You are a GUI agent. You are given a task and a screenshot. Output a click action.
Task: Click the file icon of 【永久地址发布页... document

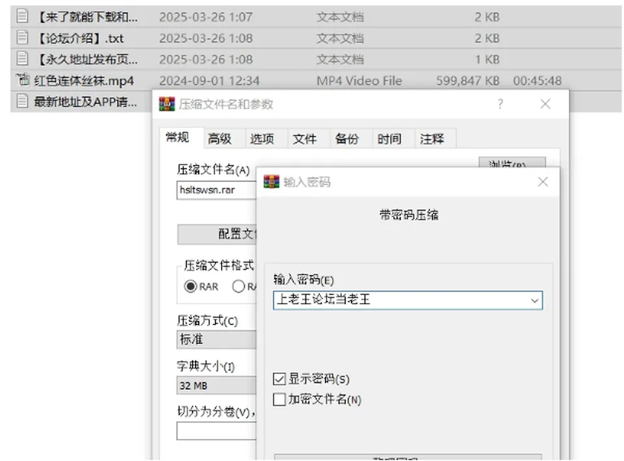point(22,59)
